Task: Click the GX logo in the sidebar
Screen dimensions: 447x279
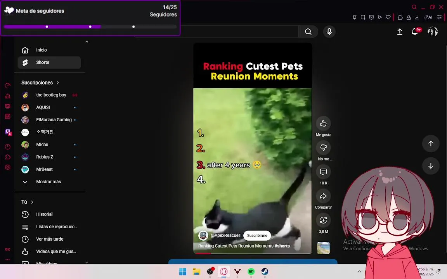Action: 7,250
